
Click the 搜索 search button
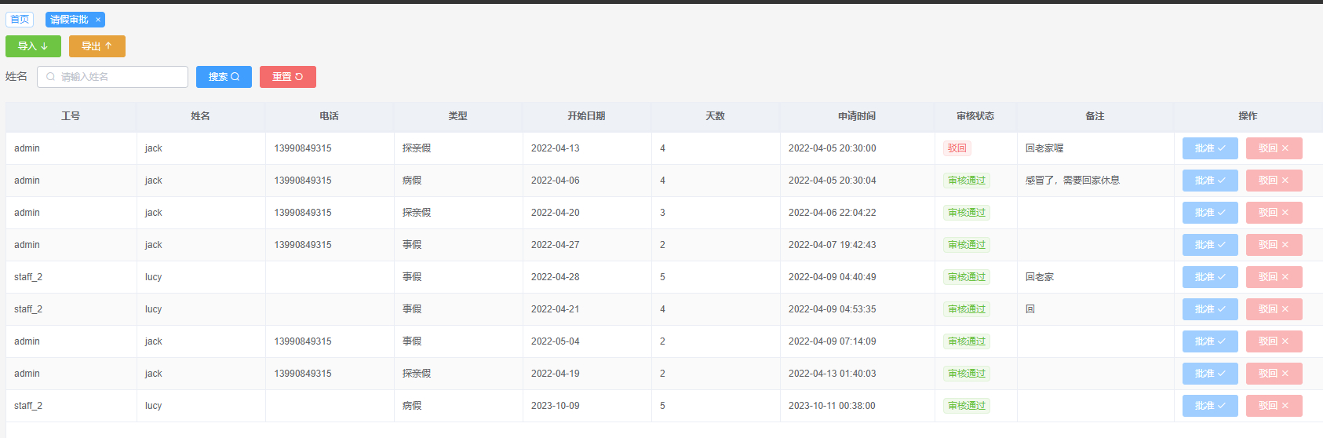(224, 77)
